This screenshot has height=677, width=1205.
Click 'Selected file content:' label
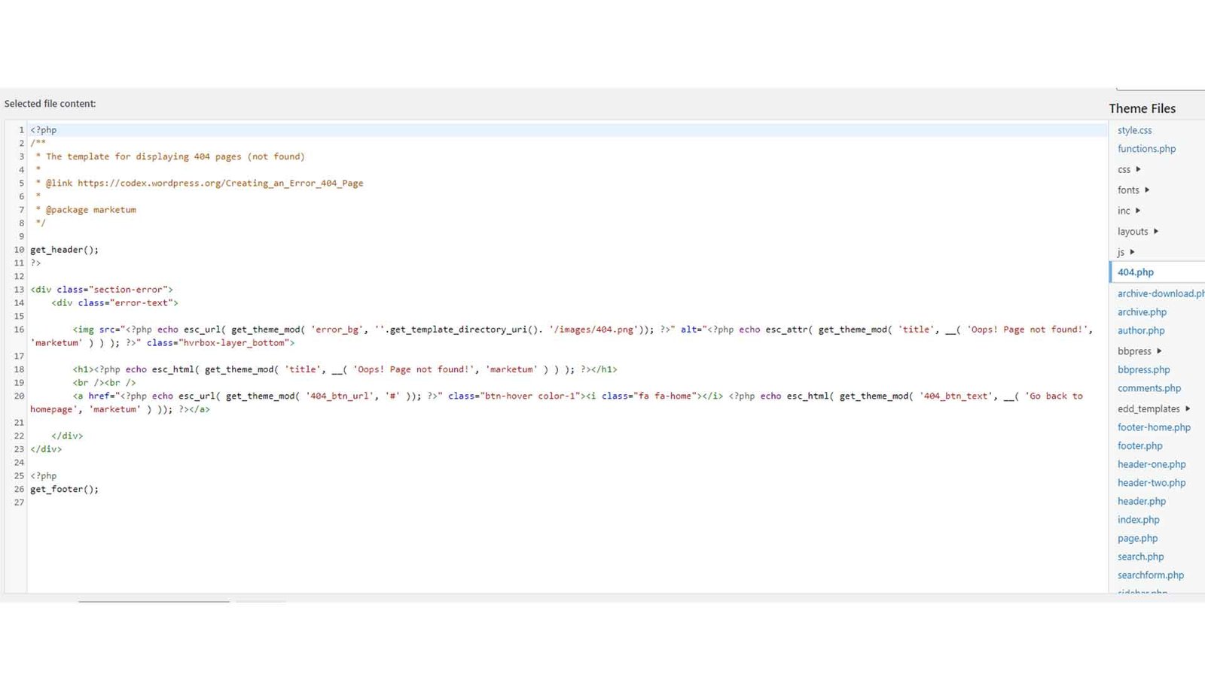(50, 104)
